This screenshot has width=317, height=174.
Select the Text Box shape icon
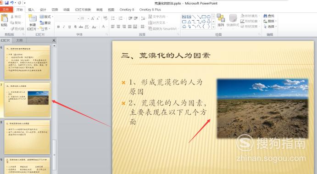click(184, 17)
